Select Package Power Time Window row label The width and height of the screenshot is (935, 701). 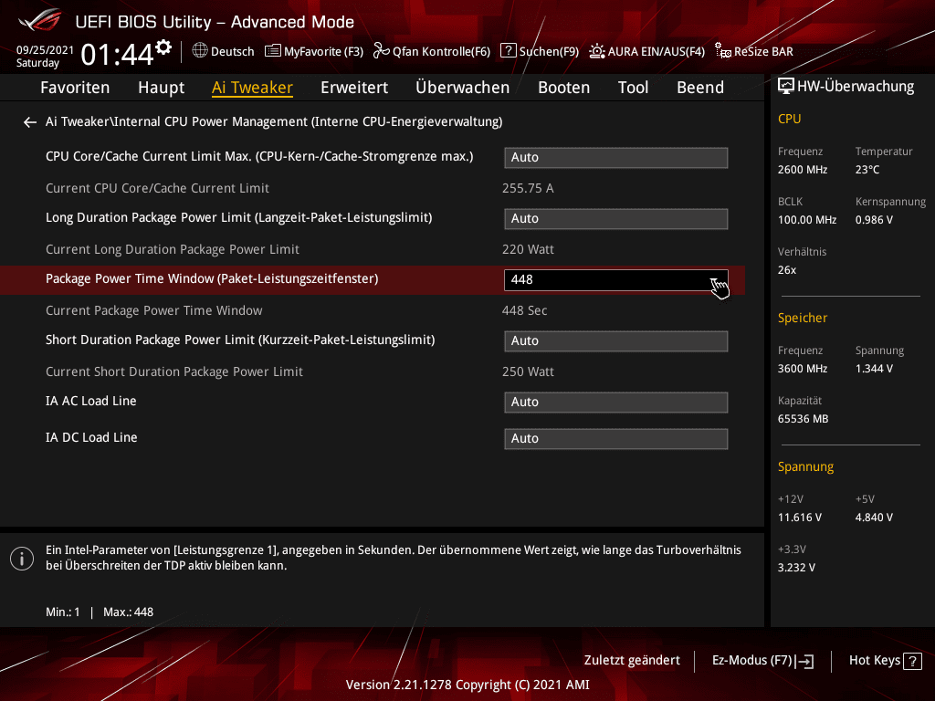(x=212, y=279)
